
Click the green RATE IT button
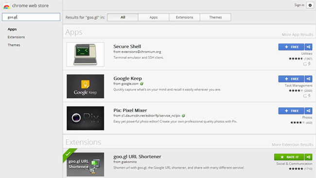(x=289, y=157)
